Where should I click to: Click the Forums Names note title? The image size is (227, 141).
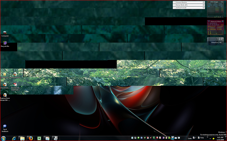181,2
